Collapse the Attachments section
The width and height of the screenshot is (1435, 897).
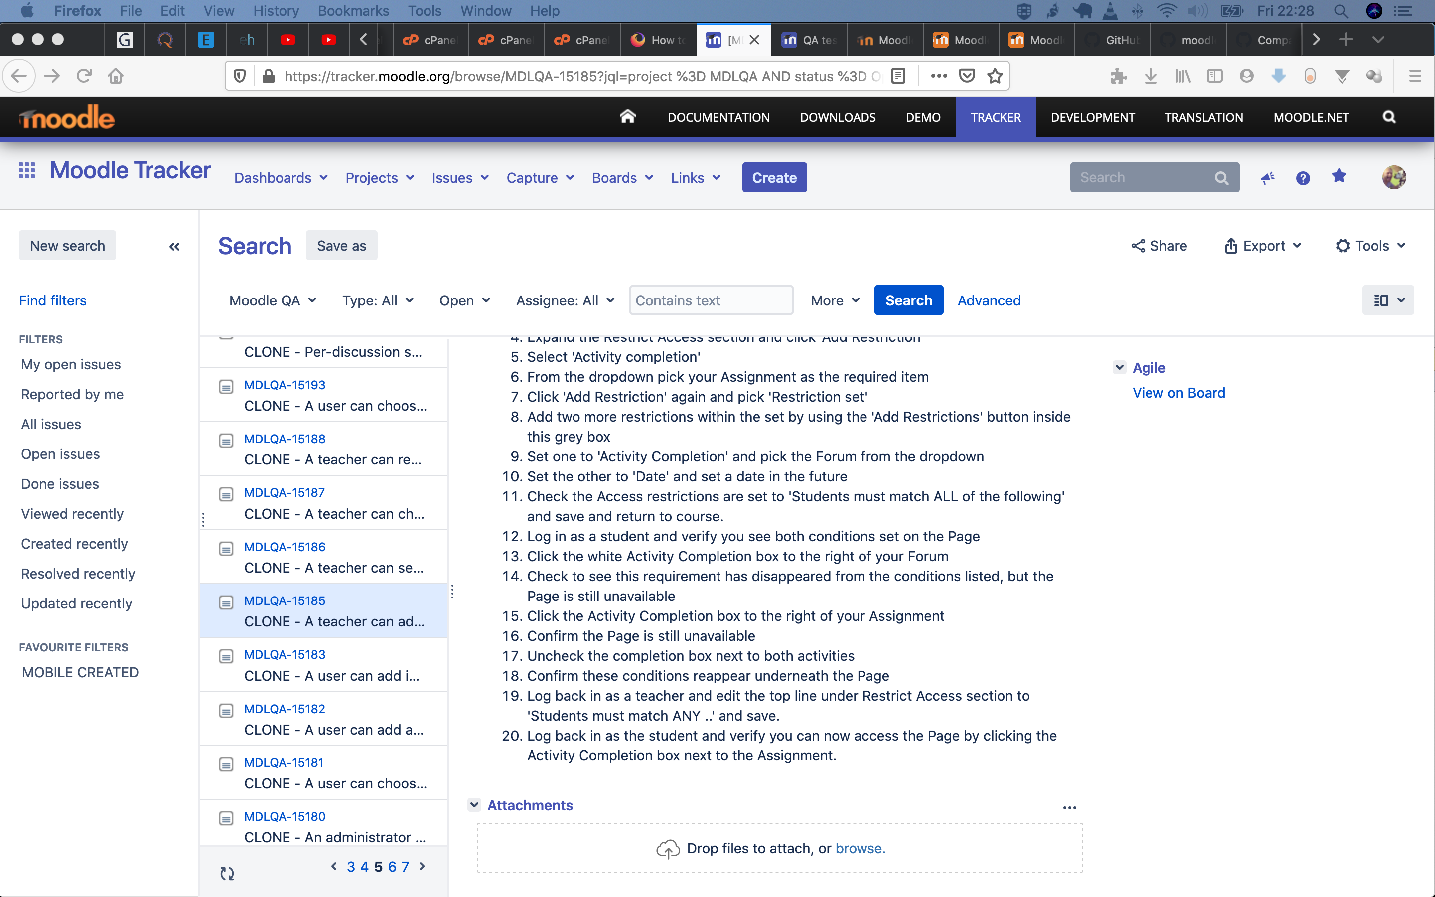474,805
